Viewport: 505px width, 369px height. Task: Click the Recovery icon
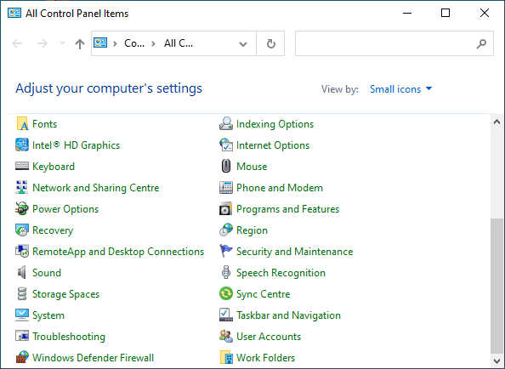coord(22,230)
